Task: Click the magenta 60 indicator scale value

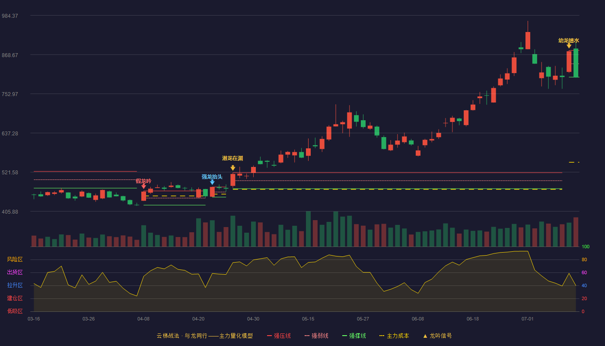Action: (x=584, y=273)
